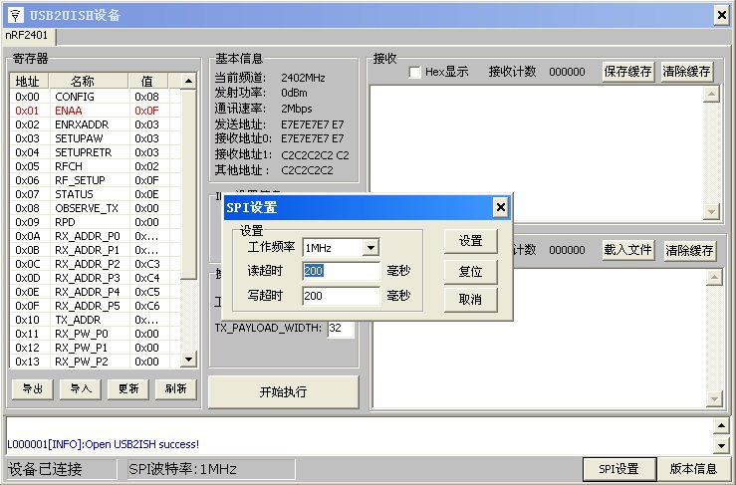Click register list scroll up arrow
The height and width of the screenshot is (485, 736).
(x=188, y=82)
